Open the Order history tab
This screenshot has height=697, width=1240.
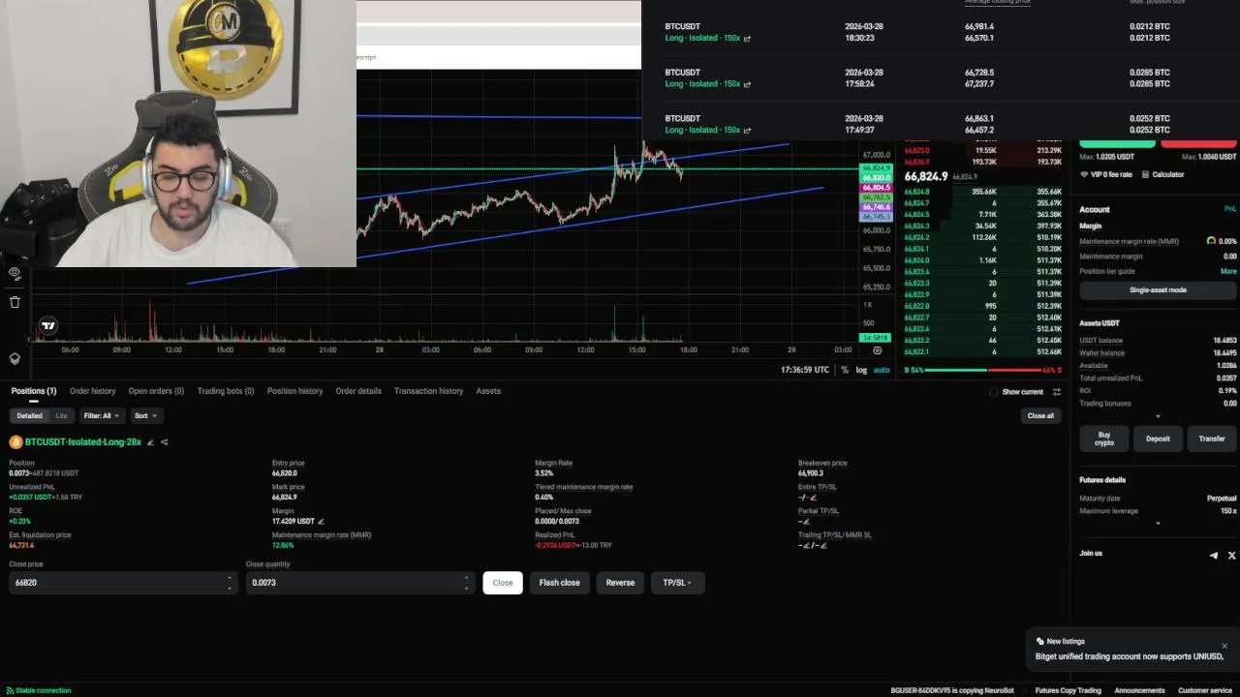click(x=92, y=391)
